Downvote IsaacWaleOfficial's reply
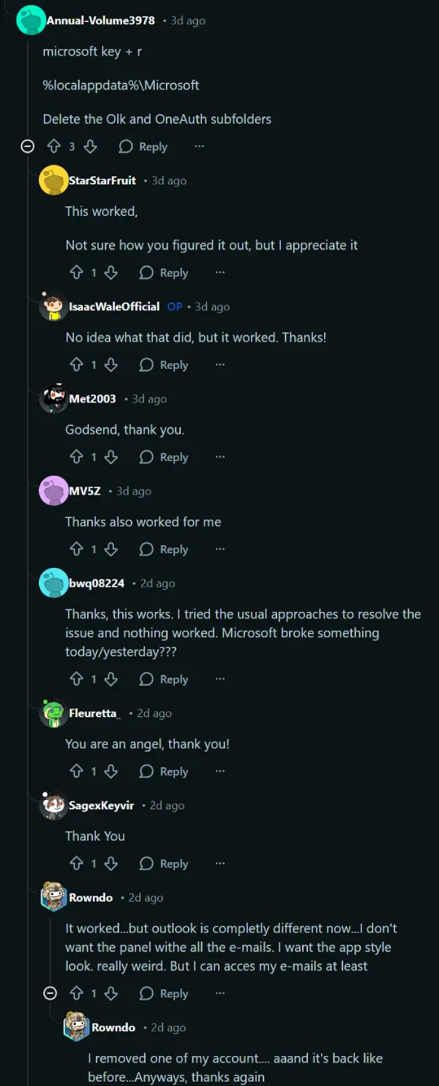This screenshot has height=1086, width=439. pos(111,365)
